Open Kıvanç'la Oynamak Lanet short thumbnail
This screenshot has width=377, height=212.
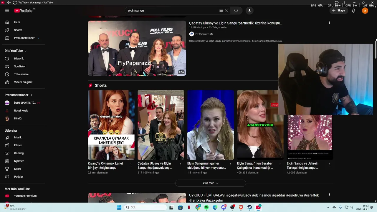pyautogui.click(x=111, y=125)
